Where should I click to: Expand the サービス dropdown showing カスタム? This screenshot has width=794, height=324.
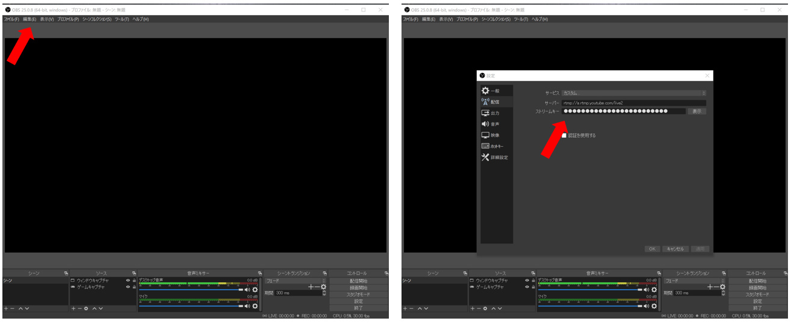(633, 93)
